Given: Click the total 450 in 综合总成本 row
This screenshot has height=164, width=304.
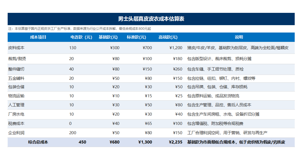Looking at the screenshot, I should 82,142.
